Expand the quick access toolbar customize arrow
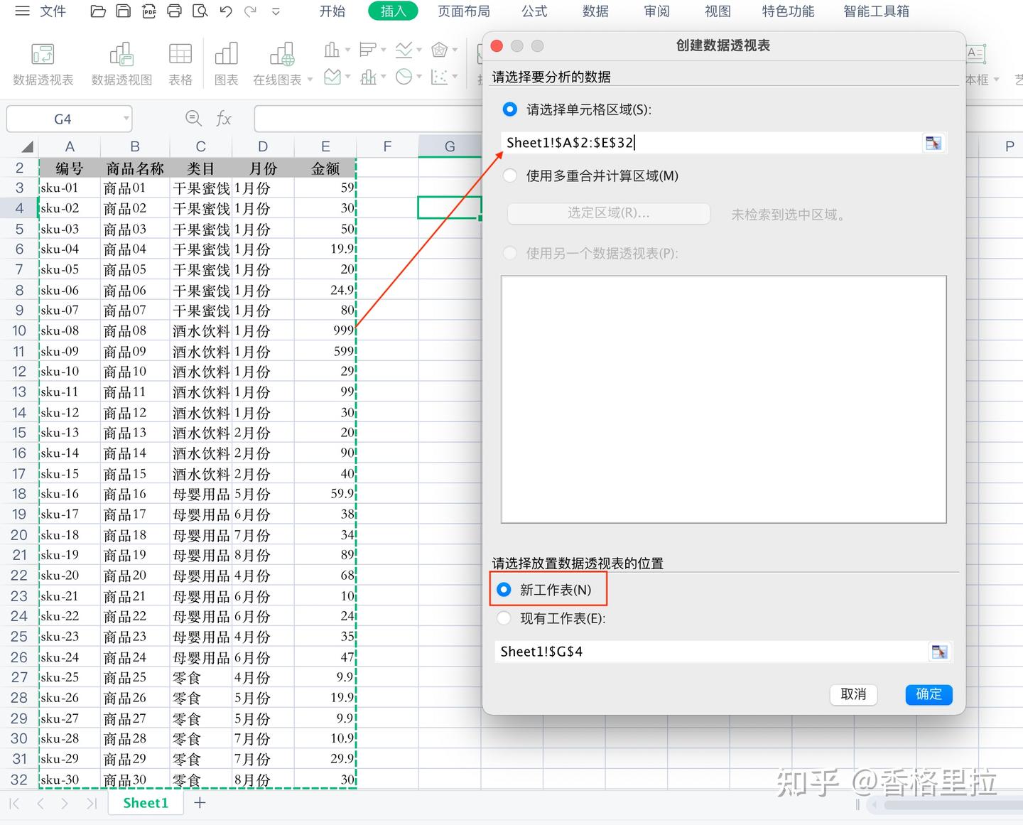The width and height of the screenshot is (1023, 825). point(276,11)
